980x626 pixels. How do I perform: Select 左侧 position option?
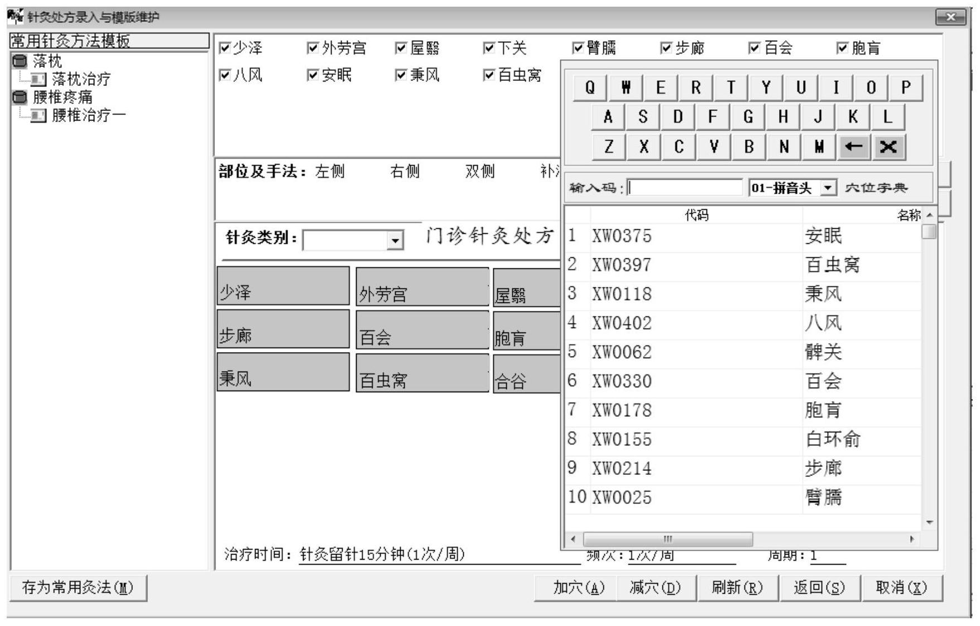point(329,171)
